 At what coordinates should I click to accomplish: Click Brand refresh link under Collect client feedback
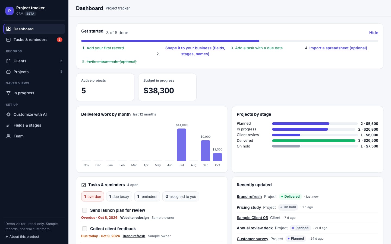[134, 236]
